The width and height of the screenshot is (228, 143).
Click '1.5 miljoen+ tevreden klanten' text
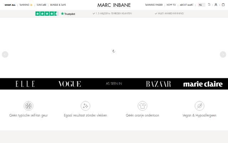114,14
